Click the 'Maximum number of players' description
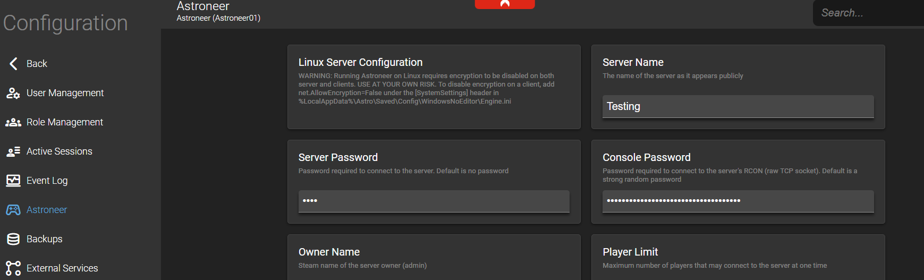Screen dimensions: 924x280 (x=715, y=266)
